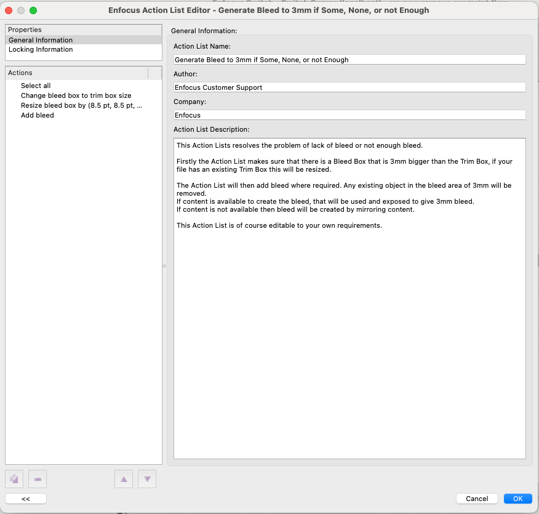Click the remove action minus icon

point(38,479)
